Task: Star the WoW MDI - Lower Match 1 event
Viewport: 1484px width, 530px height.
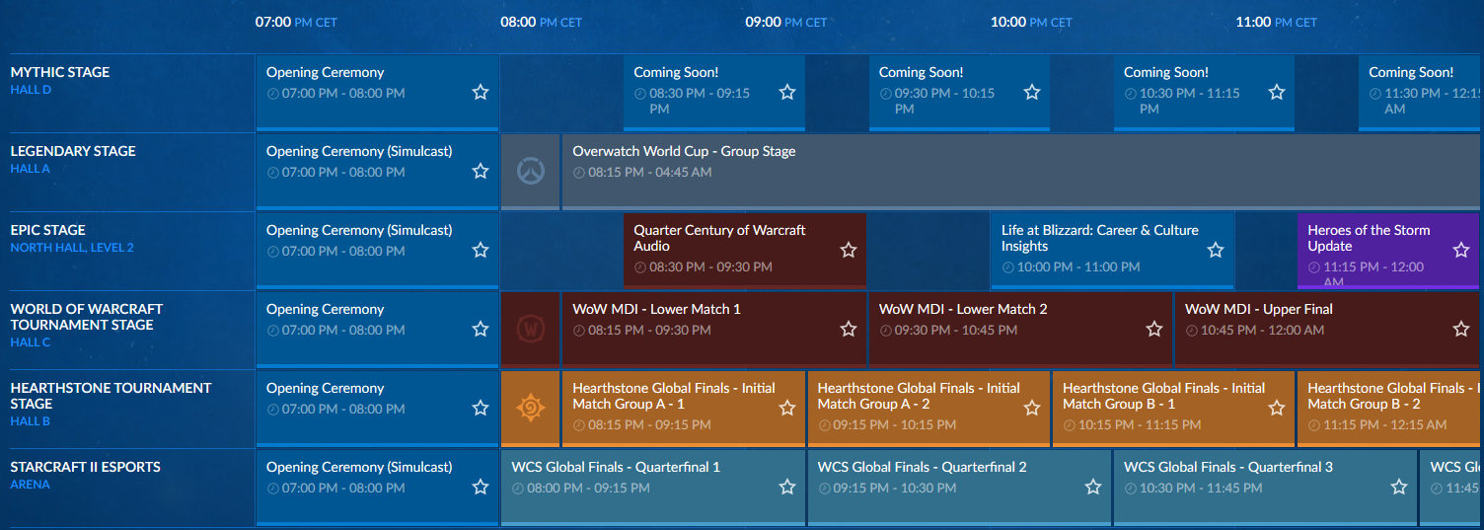Action: pyautogui.click(x=849, y=329)
